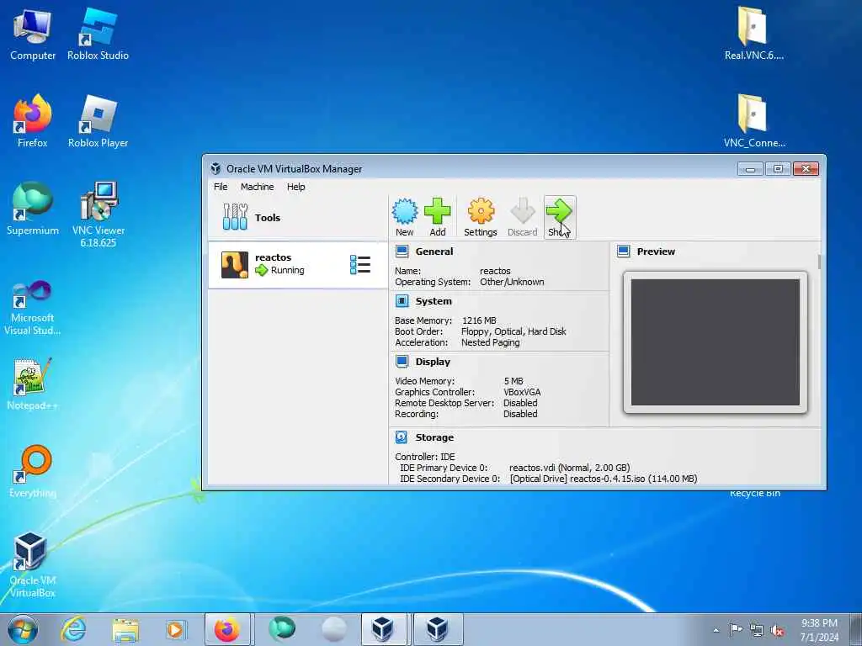Click the Action Center flag tray icon
The width and height of the screenshot is (862, 646).
coord(736,629)
